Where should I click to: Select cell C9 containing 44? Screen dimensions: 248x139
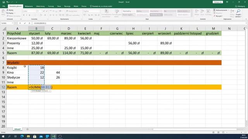pos(52,73)
